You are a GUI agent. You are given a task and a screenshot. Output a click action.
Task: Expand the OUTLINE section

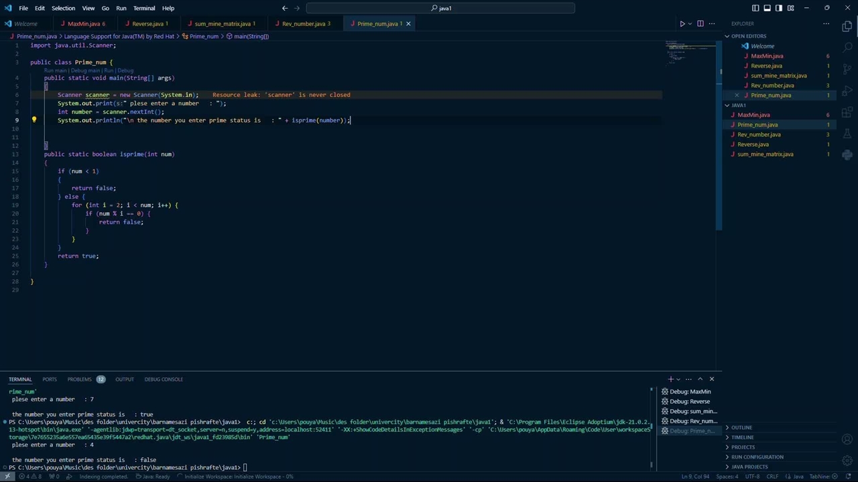click(x=741, y=427)
